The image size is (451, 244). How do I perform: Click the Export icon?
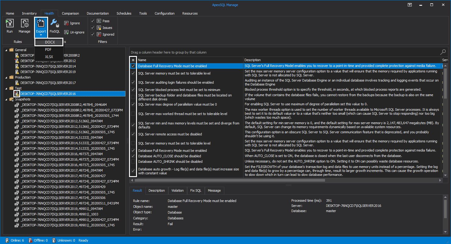[x=41, y=23]
